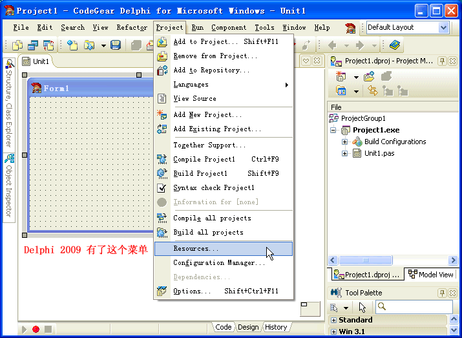Click Tool Palette scroll down arrow
Image resolution: width=462 pixels, height=338 pixels.
click(454, 331)
